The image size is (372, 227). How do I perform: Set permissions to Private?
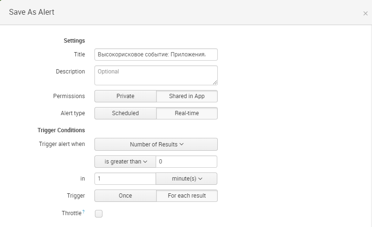tap(125, 96)
